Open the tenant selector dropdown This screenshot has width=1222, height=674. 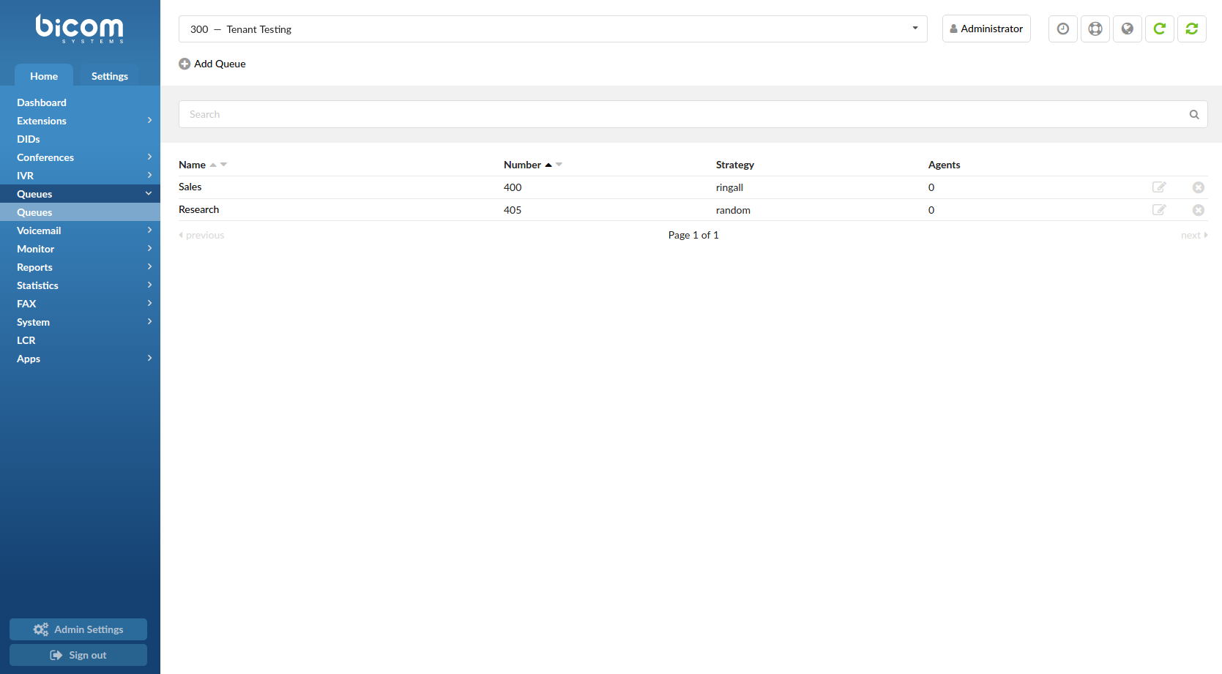click(x=553, y=29)
